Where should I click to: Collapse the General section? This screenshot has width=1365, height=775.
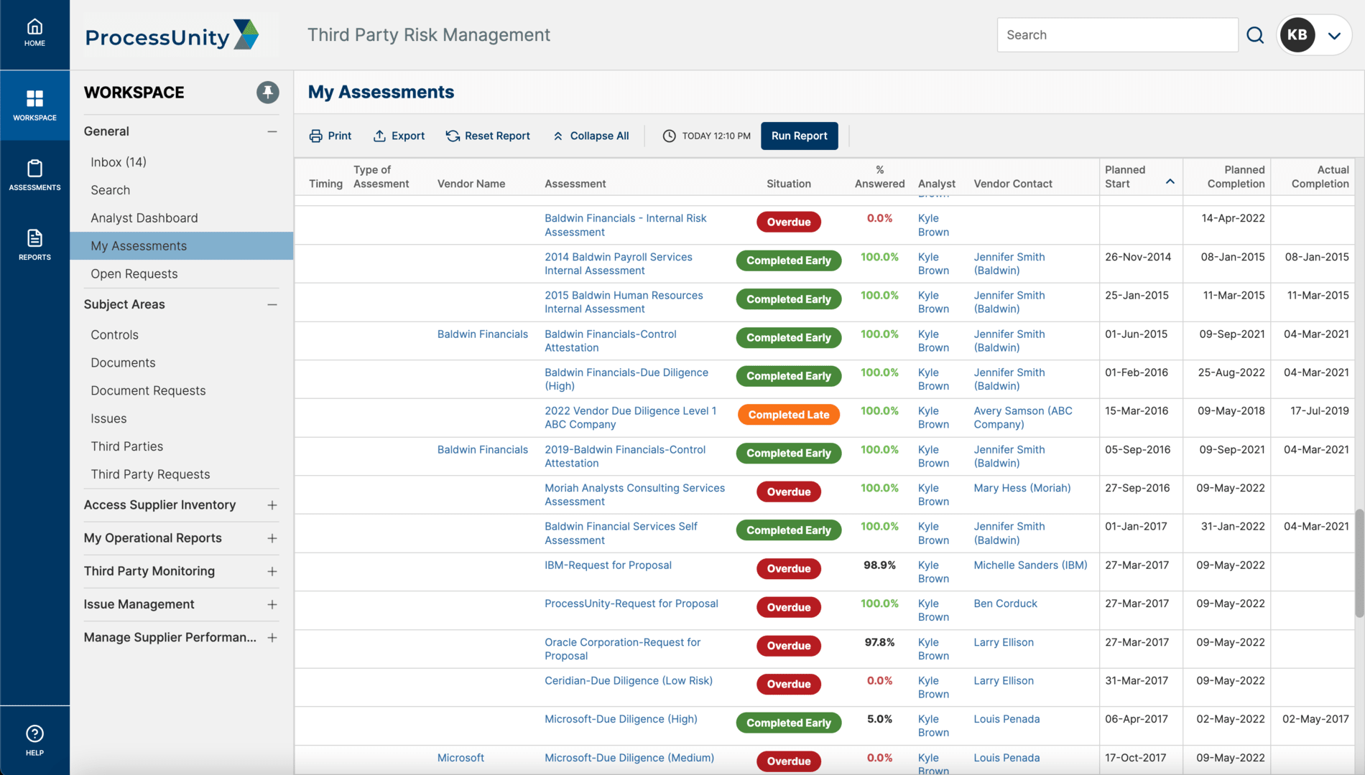272,131
